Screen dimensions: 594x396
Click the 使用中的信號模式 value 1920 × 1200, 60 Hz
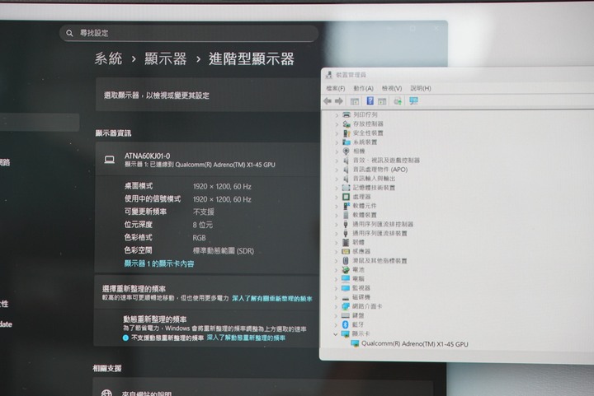(x=222, y=199)
